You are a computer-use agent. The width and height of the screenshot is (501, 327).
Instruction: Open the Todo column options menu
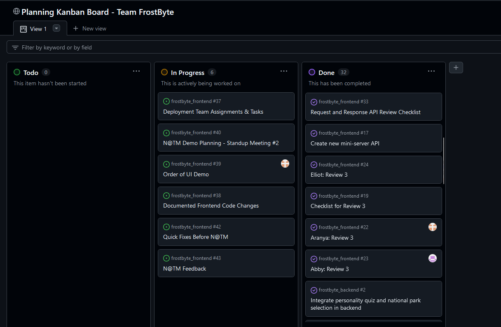click(x=136, y=71)
